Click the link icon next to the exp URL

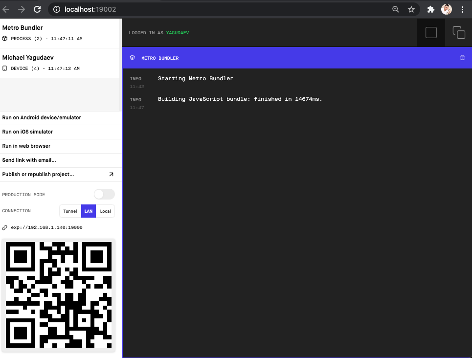[x=4, y=227]
